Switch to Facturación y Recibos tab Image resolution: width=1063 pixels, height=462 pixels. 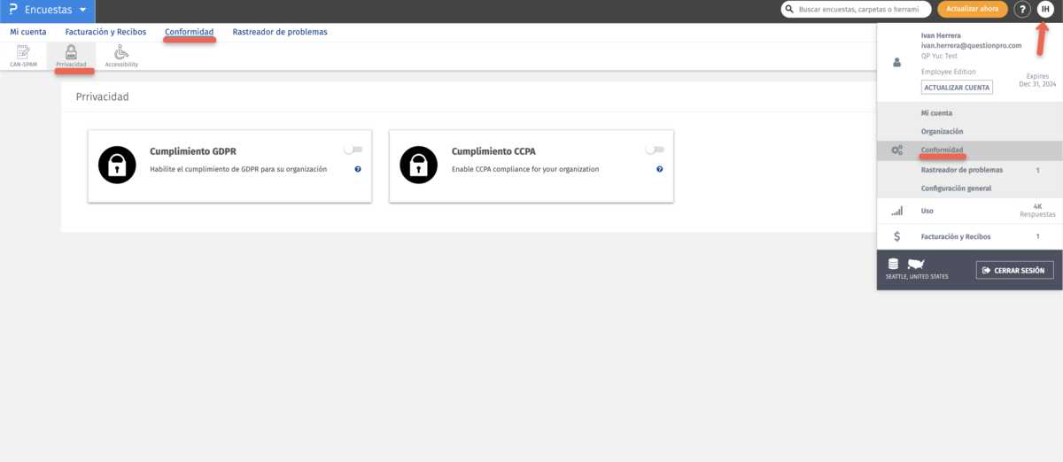[x=105, y=32]
